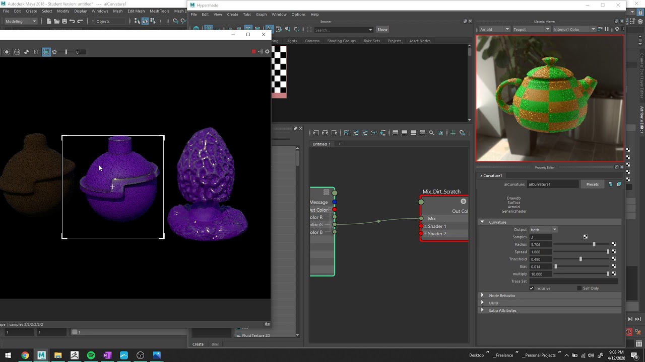Expand Extra Attributes section
The width and height of the screenshot is (645, 362).
tap(482, 310)
